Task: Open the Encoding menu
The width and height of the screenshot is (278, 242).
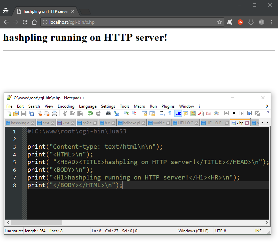Action: tap(66, 106)
